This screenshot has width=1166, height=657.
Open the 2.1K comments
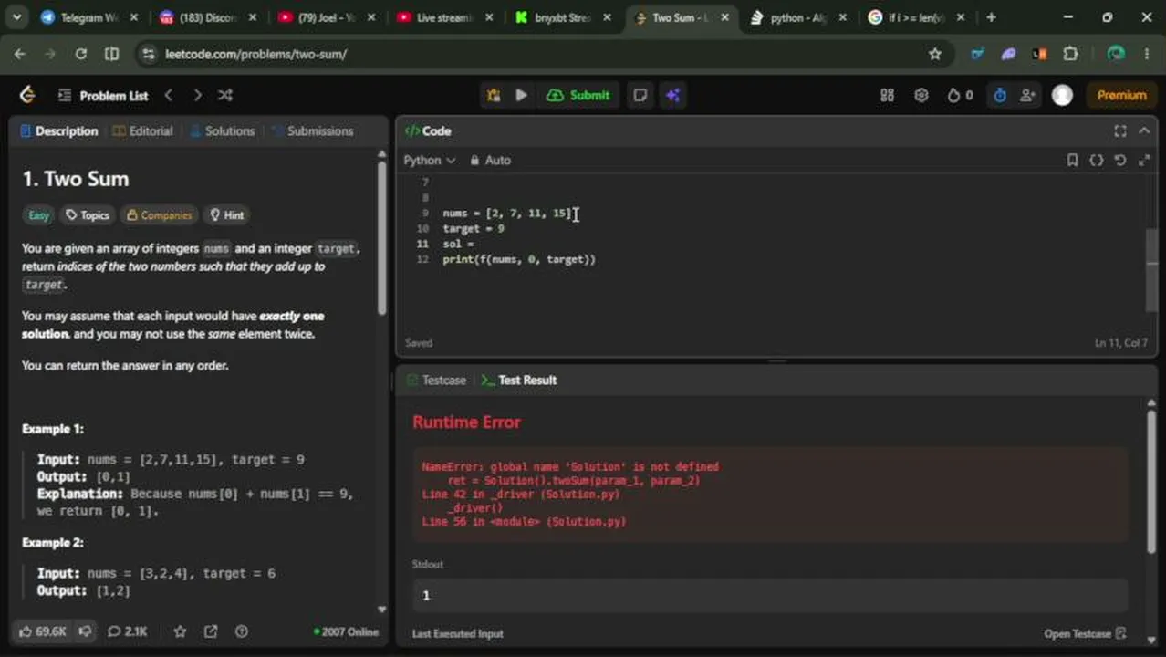[128, 631]
